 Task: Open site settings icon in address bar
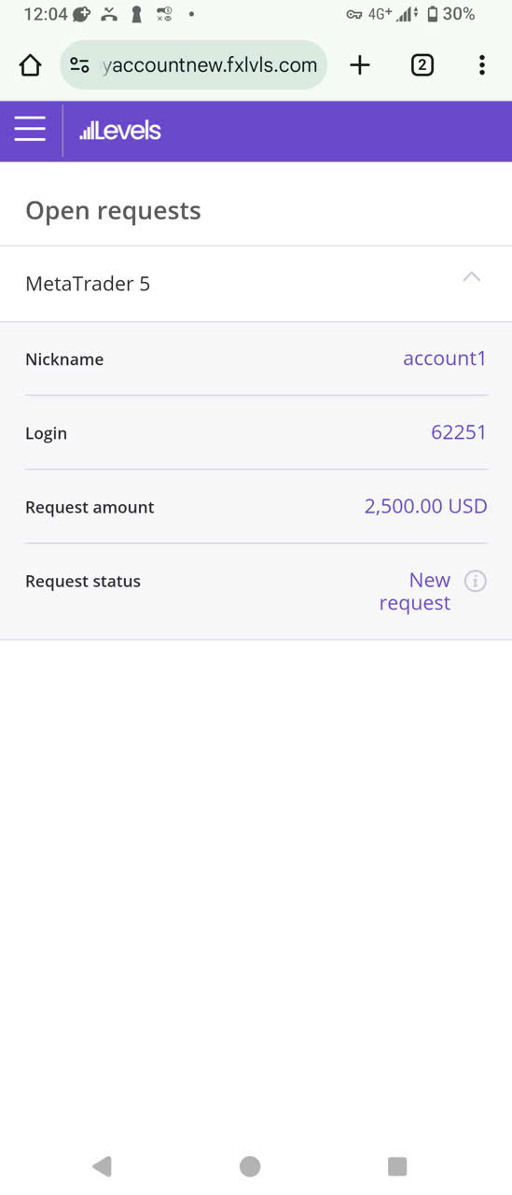(x=80, y=65)
